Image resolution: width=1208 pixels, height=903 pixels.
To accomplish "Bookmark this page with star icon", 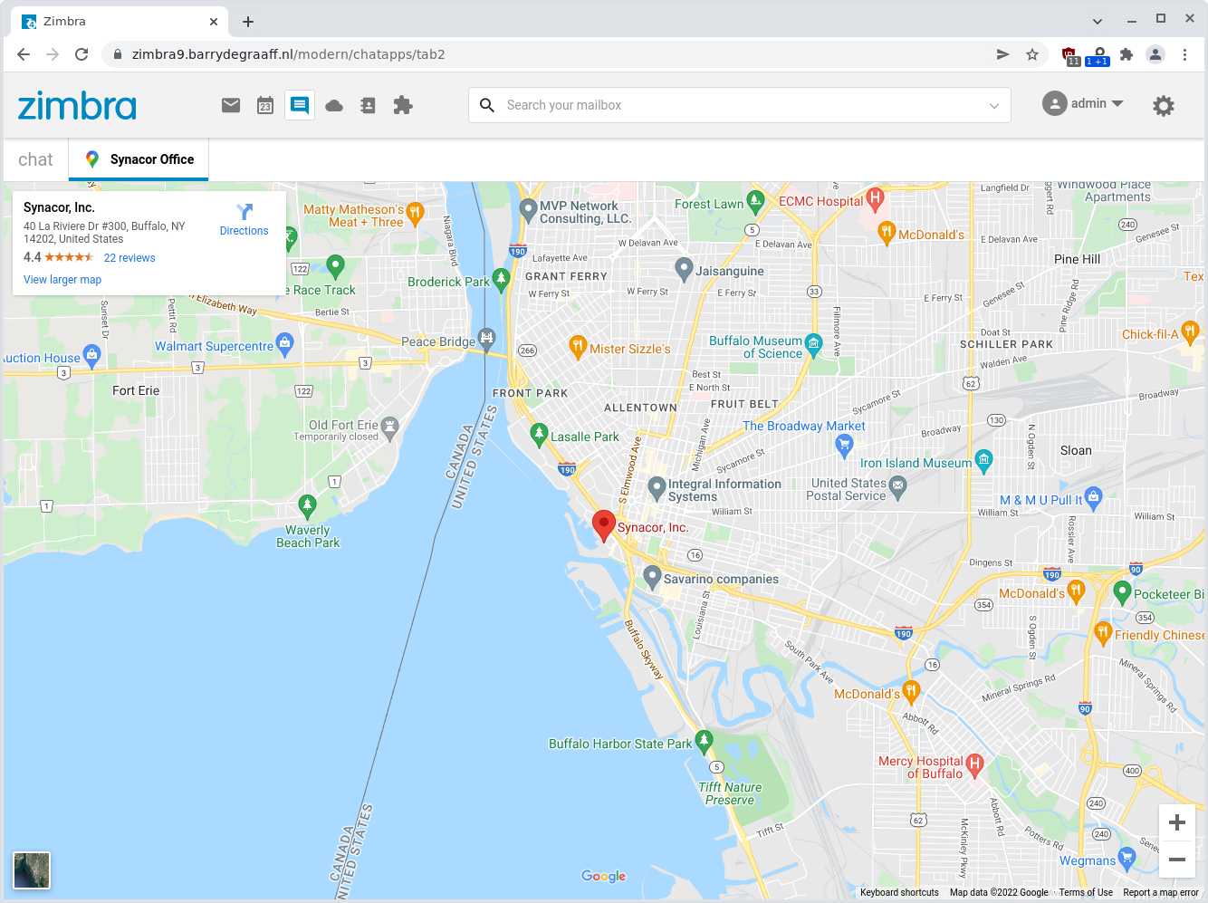I will pyautogui.click(x=1032, y=54).
